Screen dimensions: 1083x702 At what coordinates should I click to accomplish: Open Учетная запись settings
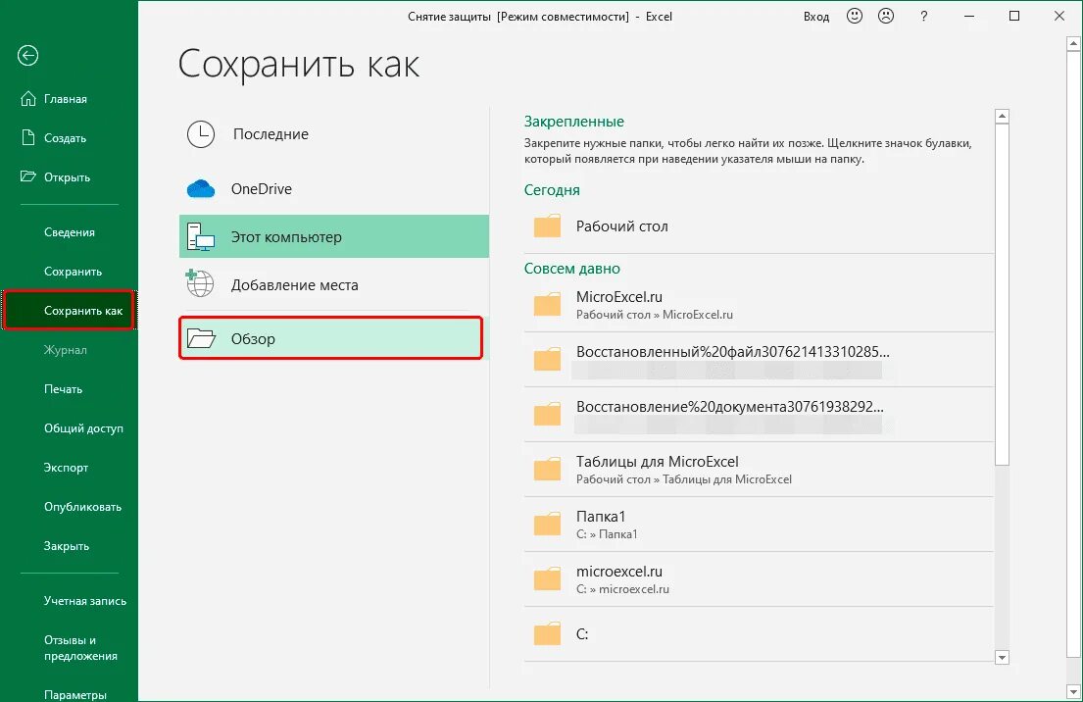[85, 601]
